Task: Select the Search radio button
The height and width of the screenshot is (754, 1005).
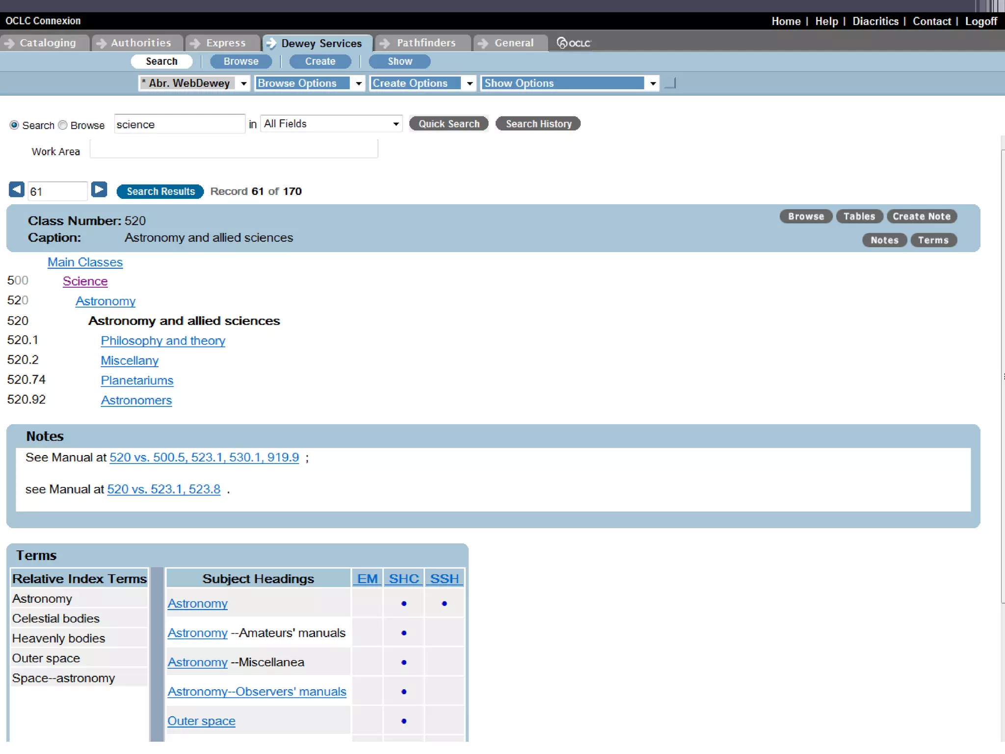Action: coord(14,125)
